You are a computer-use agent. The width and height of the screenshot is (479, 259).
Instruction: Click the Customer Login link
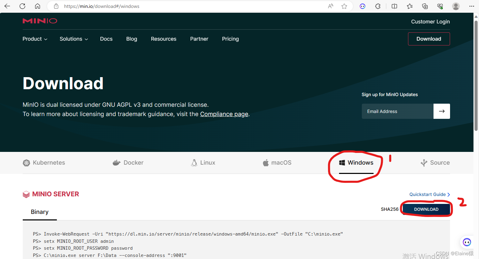coord(430,22)
